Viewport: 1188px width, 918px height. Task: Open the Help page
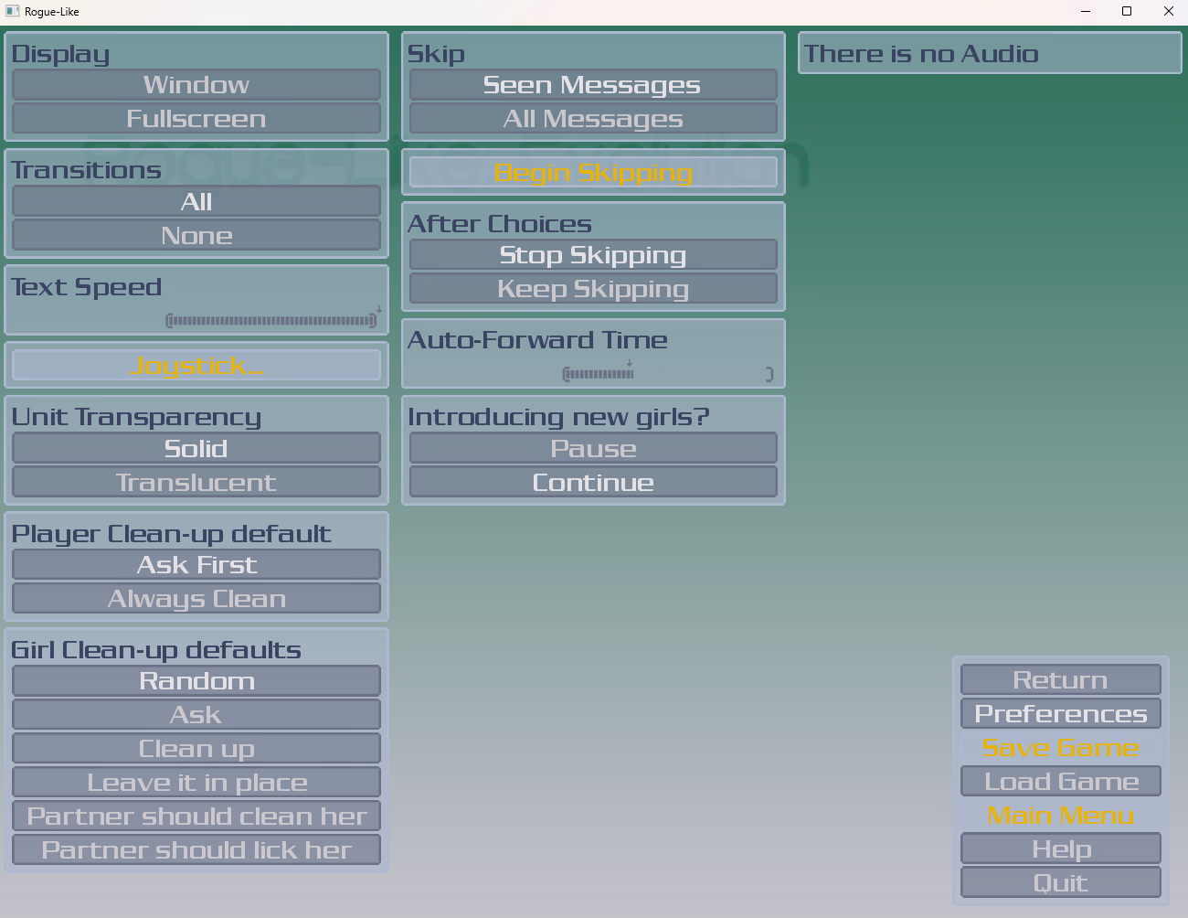click(1060, 849)
